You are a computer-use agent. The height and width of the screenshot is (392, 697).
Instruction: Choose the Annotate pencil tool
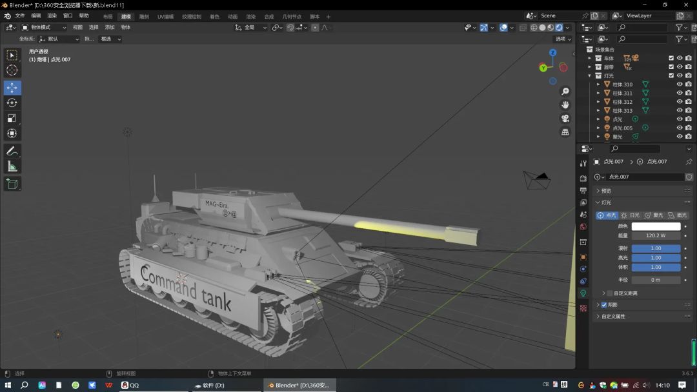pyautogui.click(x=12, y=151)
